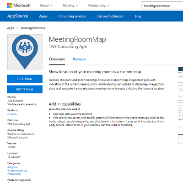
Task: Click the Work or school account text
Action: (x=21, y=134)
